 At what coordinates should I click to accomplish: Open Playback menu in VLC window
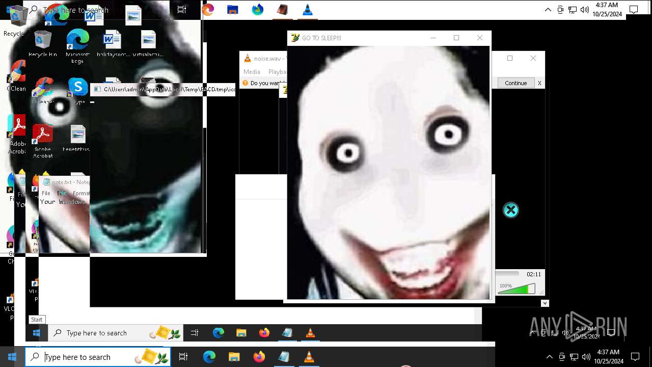point(278,72)
